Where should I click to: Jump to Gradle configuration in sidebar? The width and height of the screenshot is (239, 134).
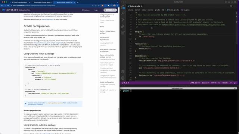coord(106,82)
